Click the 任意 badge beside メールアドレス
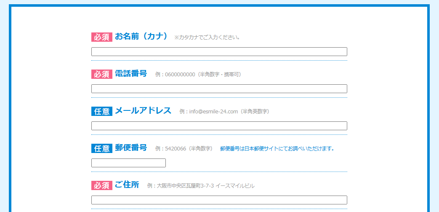 pyautogui.click(x=102, y=111)
